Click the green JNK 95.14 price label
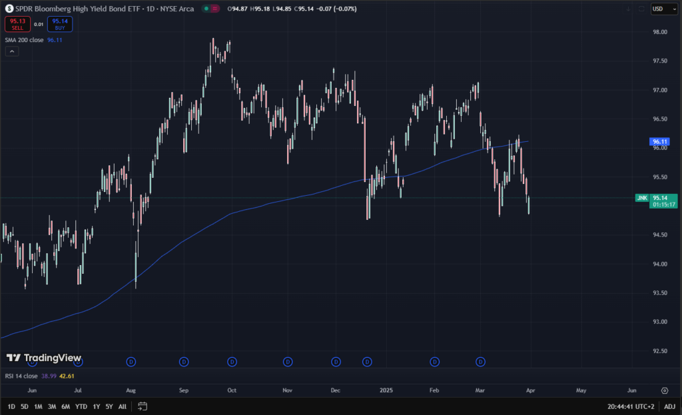Viewport: 682px width, 415px height. coord(656,201)
